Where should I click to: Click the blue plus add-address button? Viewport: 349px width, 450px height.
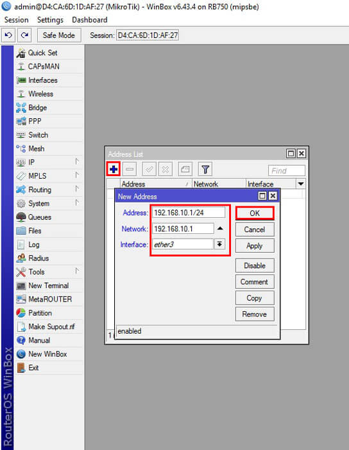[114, 169]
